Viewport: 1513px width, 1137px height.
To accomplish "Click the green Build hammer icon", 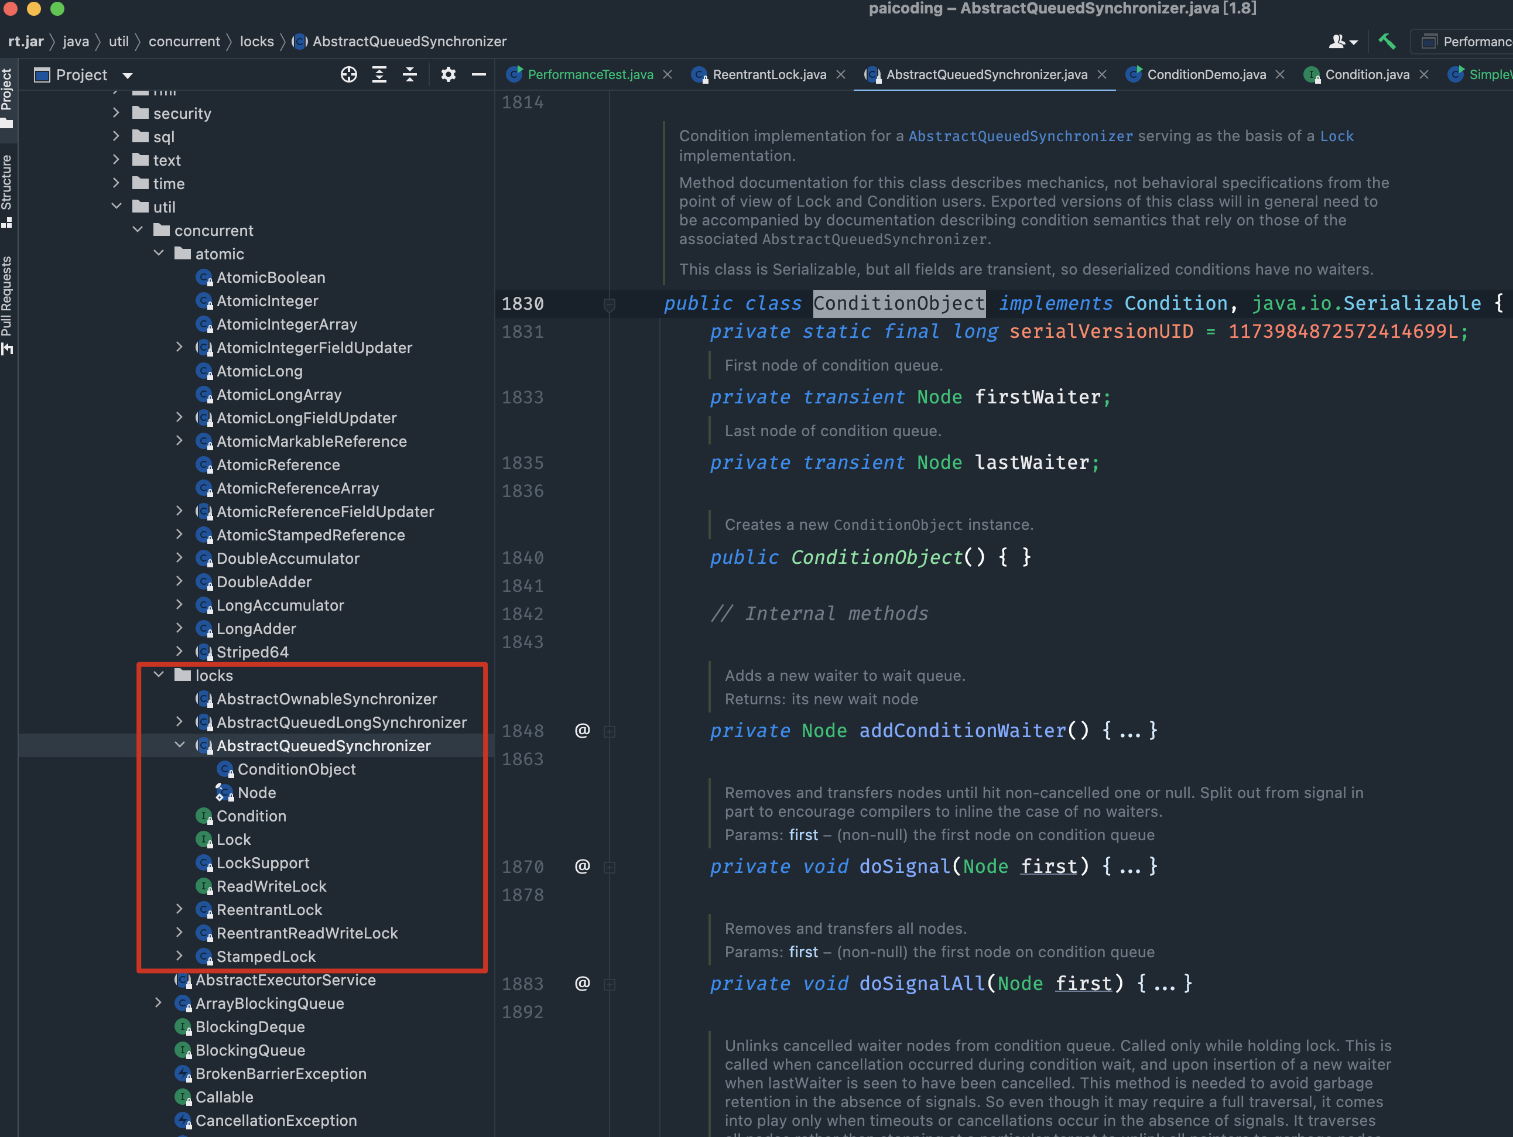I will click(1387, 42).
